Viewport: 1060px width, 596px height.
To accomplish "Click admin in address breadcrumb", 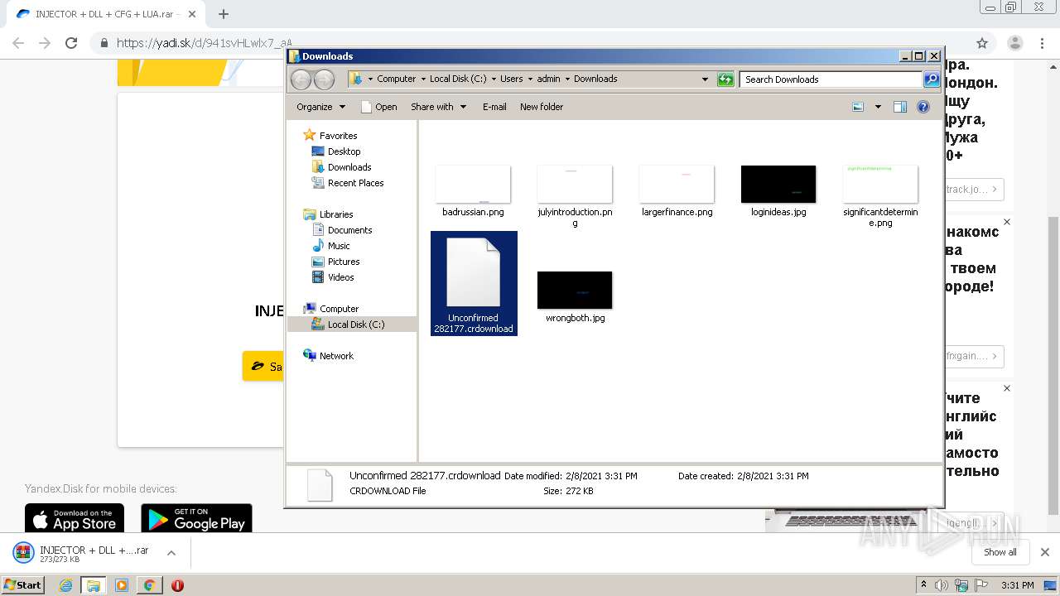I will pyautogui.click(x=548, y=79).
